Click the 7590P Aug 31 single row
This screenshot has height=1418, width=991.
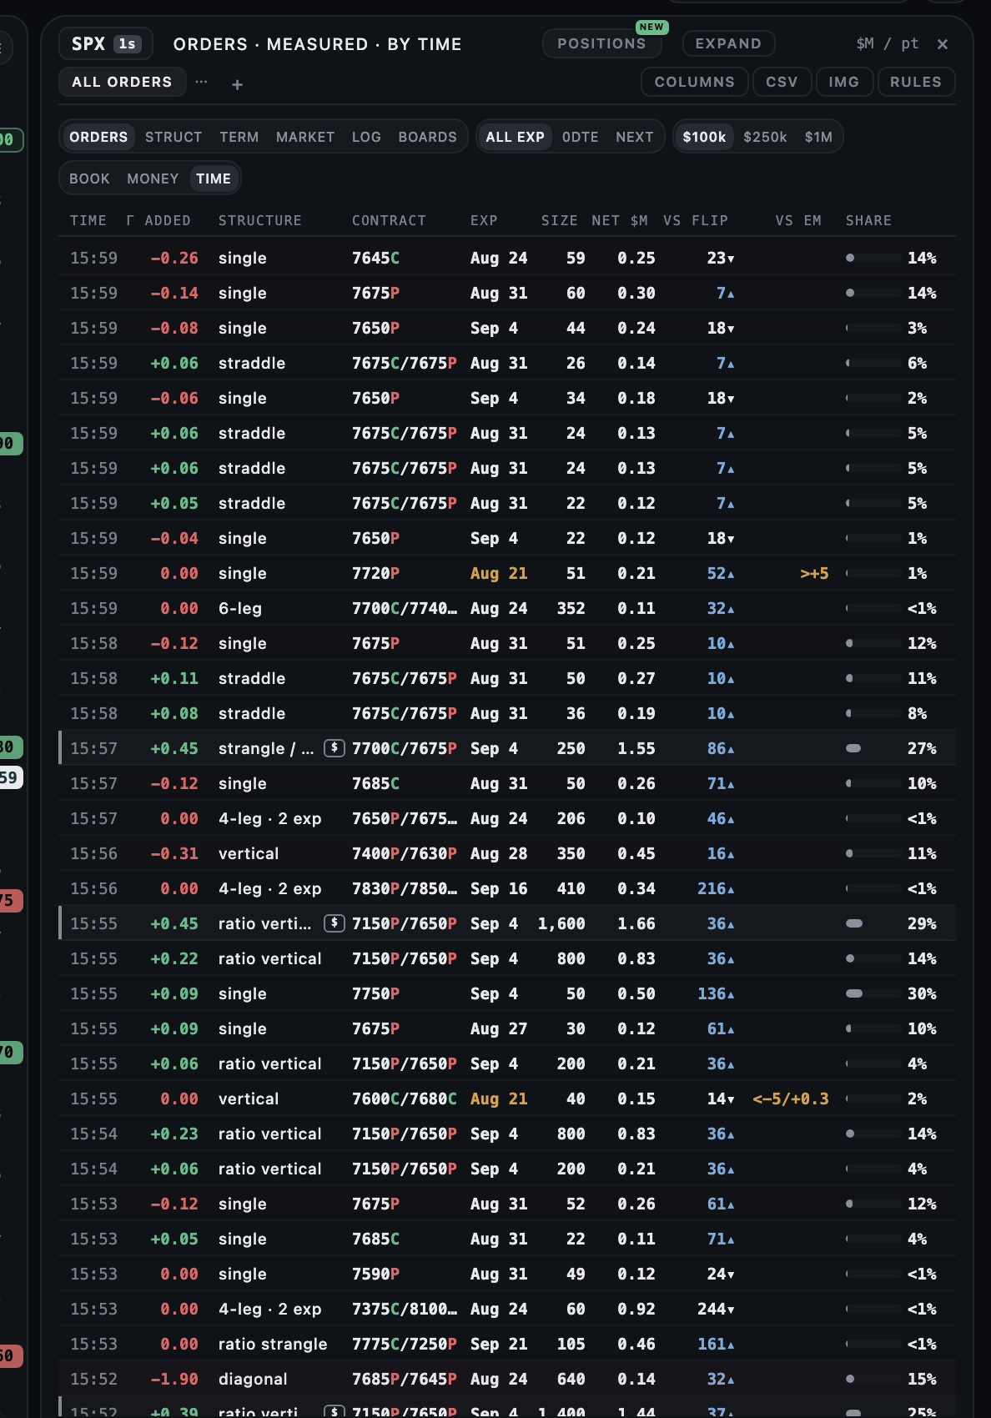(507, 1274)
